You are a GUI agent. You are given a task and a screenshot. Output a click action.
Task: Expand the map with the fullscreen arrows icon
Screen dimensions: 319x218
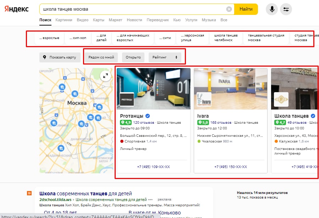pos(105,76)
